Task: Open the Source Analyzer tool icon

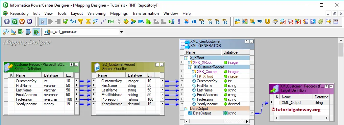Action: 6,32
